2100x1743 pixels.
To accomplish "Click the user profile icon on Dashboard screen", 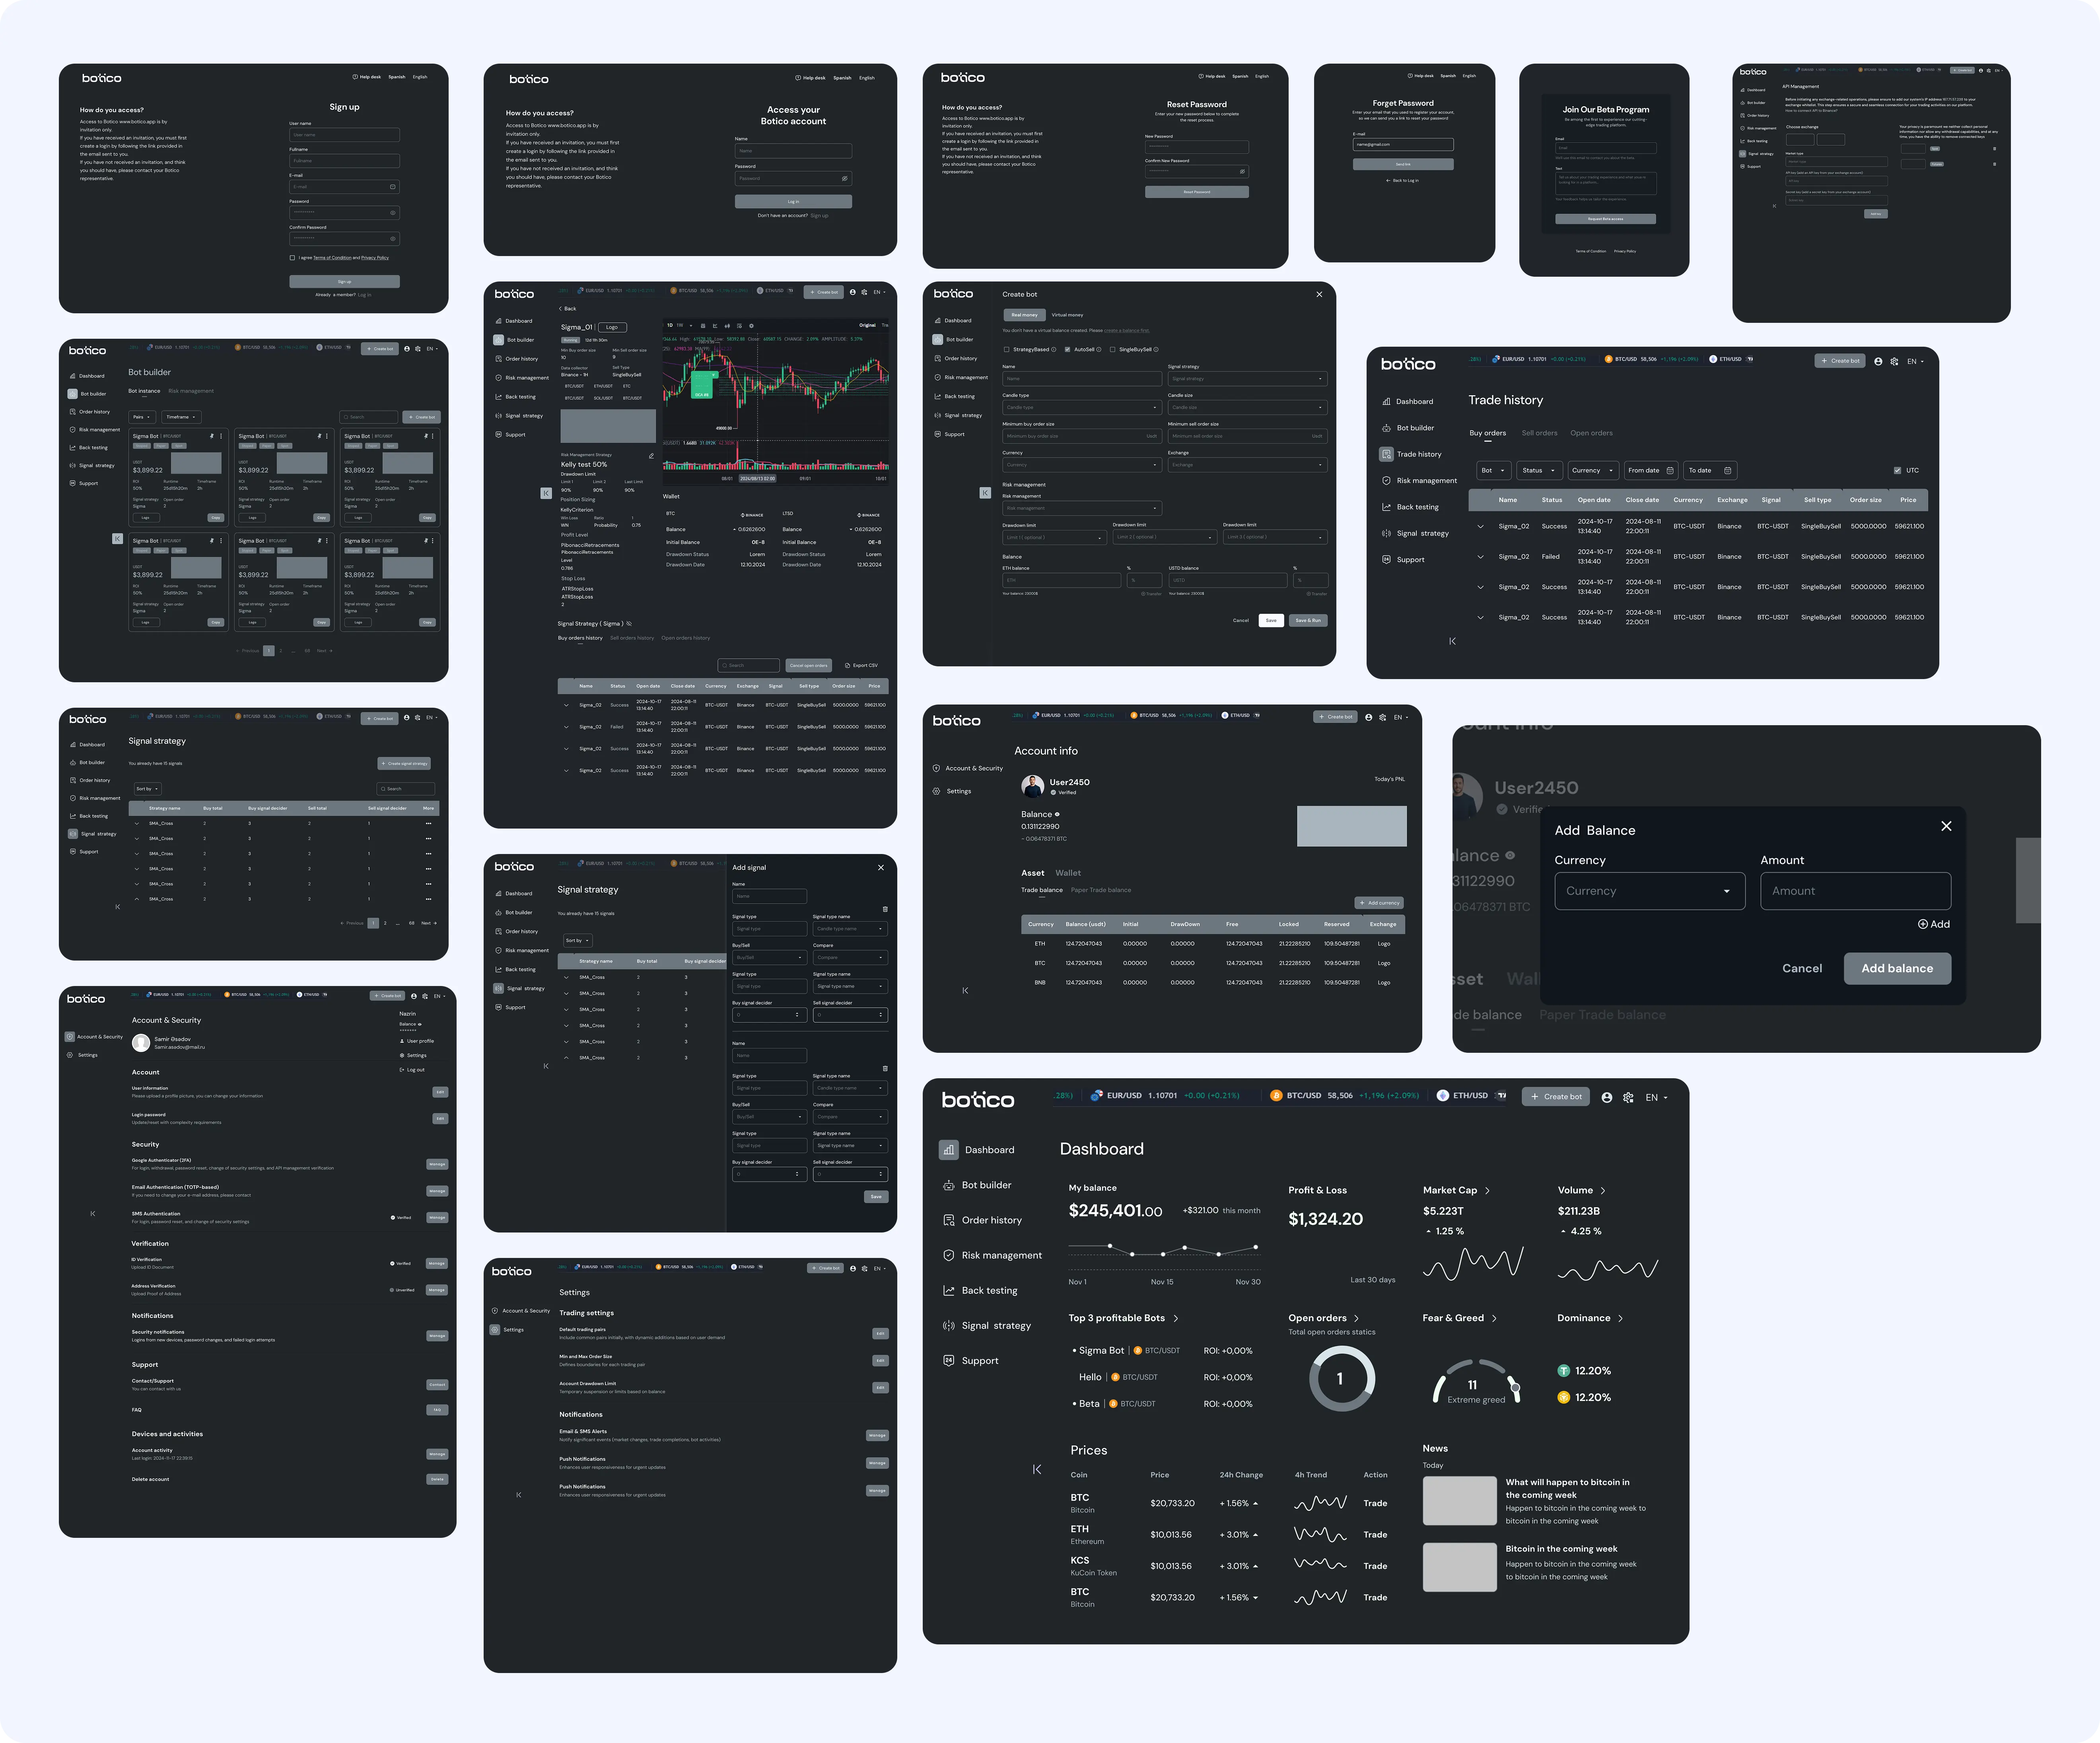I will point(1607,1097).
